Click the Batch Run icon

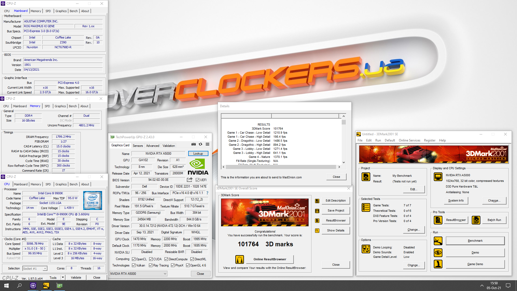(476, 220)
